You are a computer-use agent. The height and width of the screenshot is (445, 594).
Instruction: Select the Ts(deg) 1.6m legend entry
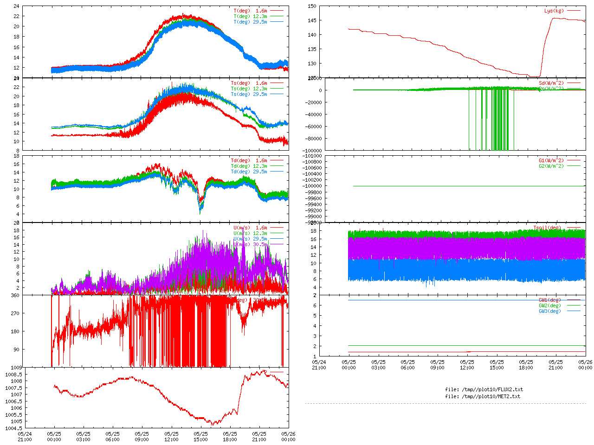(249, 83)
